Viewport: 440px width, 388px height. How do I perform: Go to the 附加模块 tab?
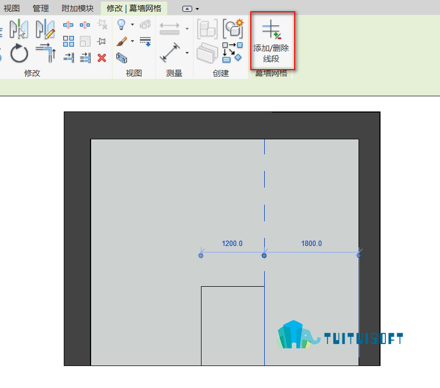[78, 9]
